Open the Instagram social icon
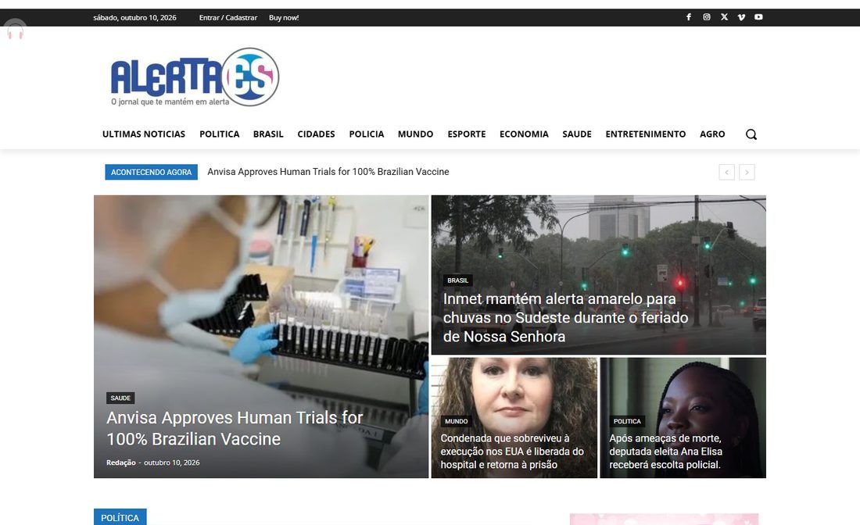 tap(707, 17)
